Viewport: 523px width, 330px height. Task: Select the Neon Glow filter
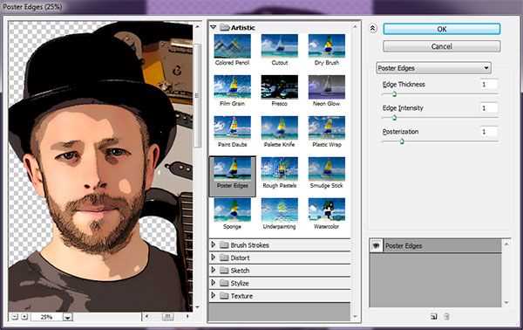coord(327,86)
